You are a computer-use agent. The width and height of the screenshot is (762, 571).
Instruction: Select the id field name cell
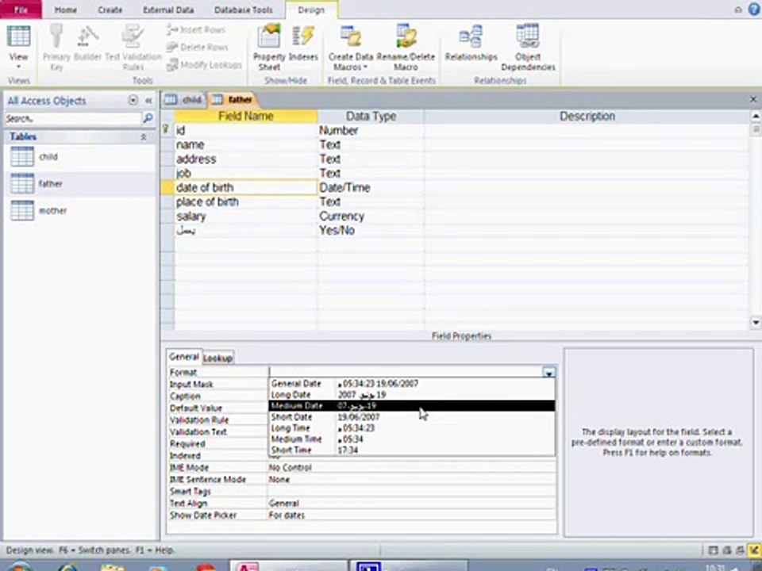(246, 131)
